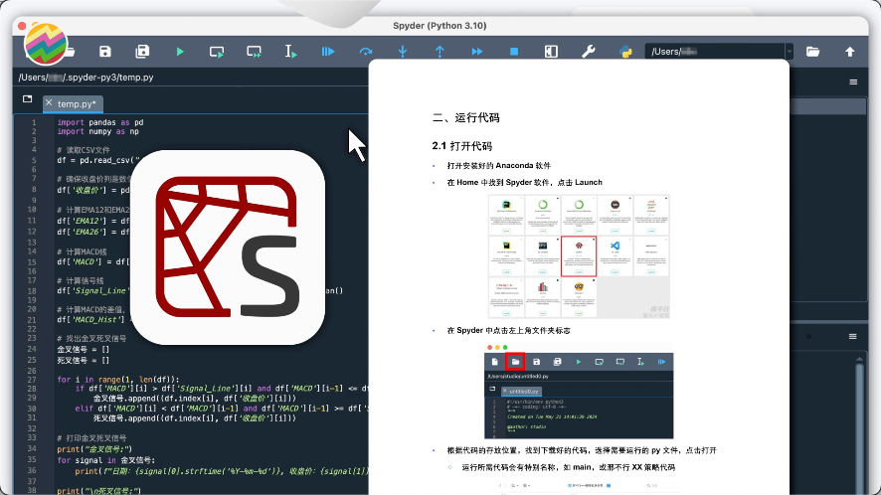
Task: Select the temp.py editor tab
Action: pos(77,103)
